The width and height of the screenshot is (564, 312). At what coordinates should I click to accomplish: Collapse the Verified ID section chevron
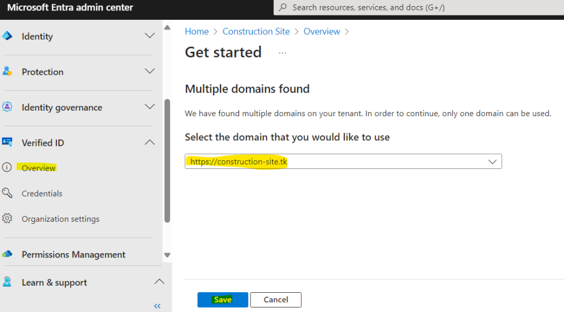(x=150, y=143)
